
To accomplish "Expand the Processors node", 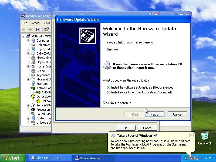I will [x=28, y=110].
